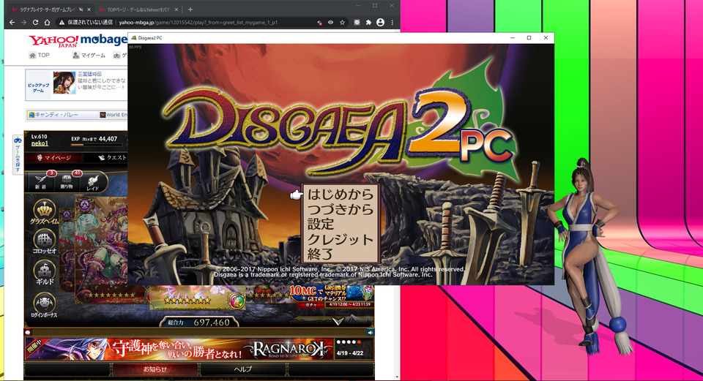Image resolution: width=703 pixels, height=381 pixels.
Task: Open Chrome's three-dot menu
Action: pos(393,23)
